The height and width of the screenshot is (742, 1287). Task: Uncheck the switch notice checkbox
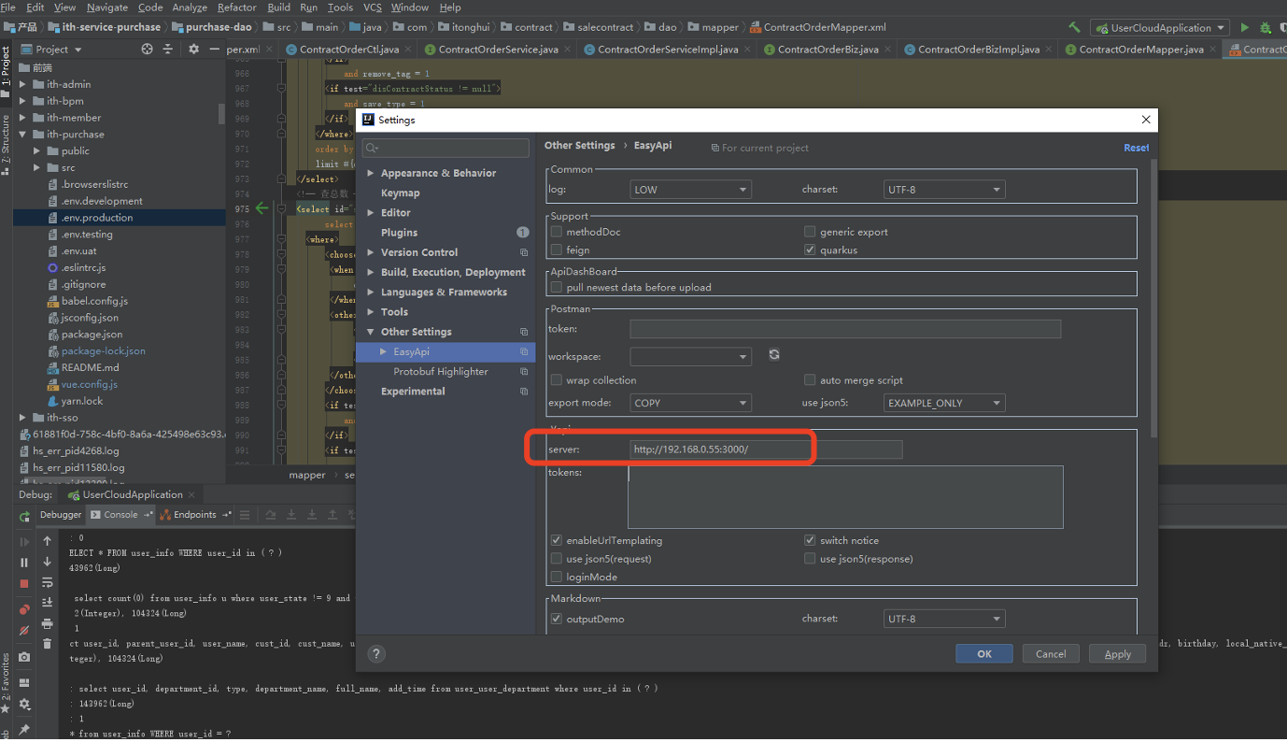[x=810, y=540]
